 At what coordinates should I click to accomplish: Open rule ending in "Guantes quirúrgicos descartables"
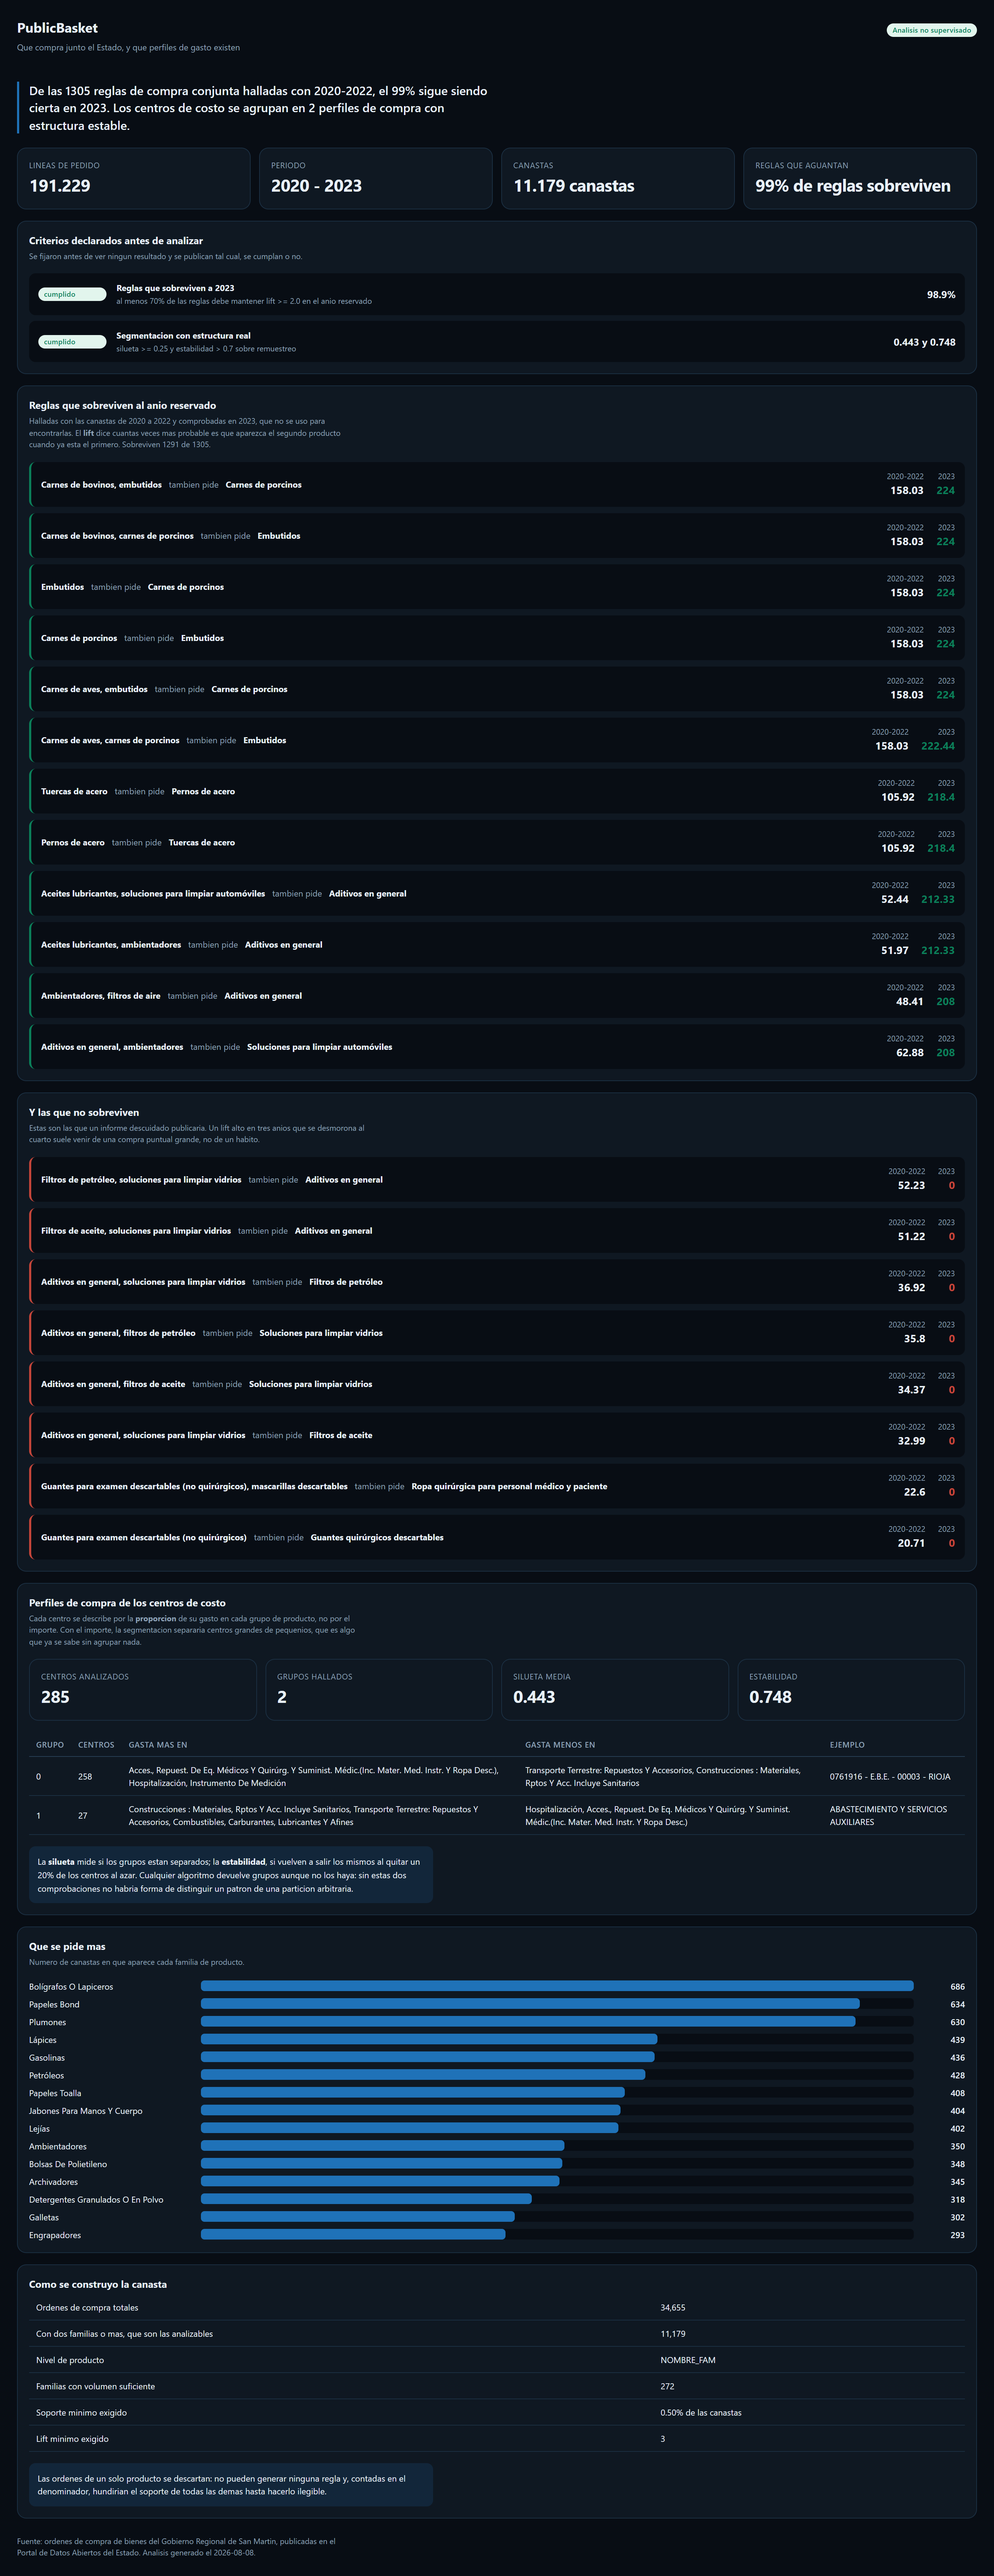pyautogui.click(x=497, y=1537)
